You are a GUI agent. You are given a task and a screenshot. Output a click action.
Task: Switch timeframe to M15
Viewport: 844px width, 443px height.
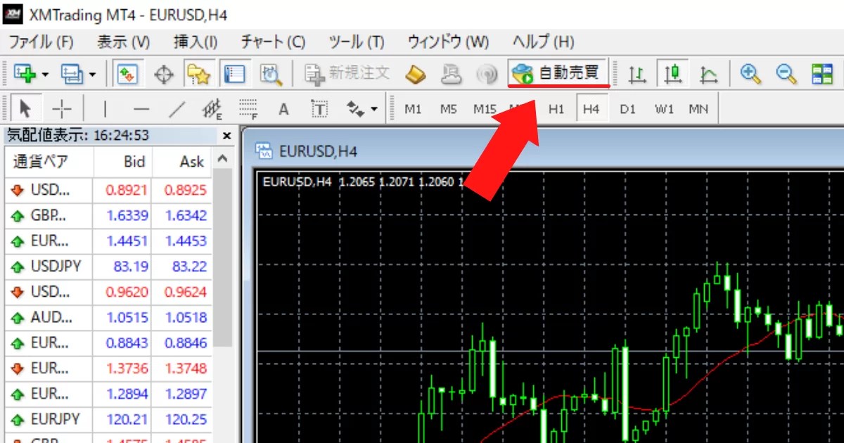[x=485, y=109]
